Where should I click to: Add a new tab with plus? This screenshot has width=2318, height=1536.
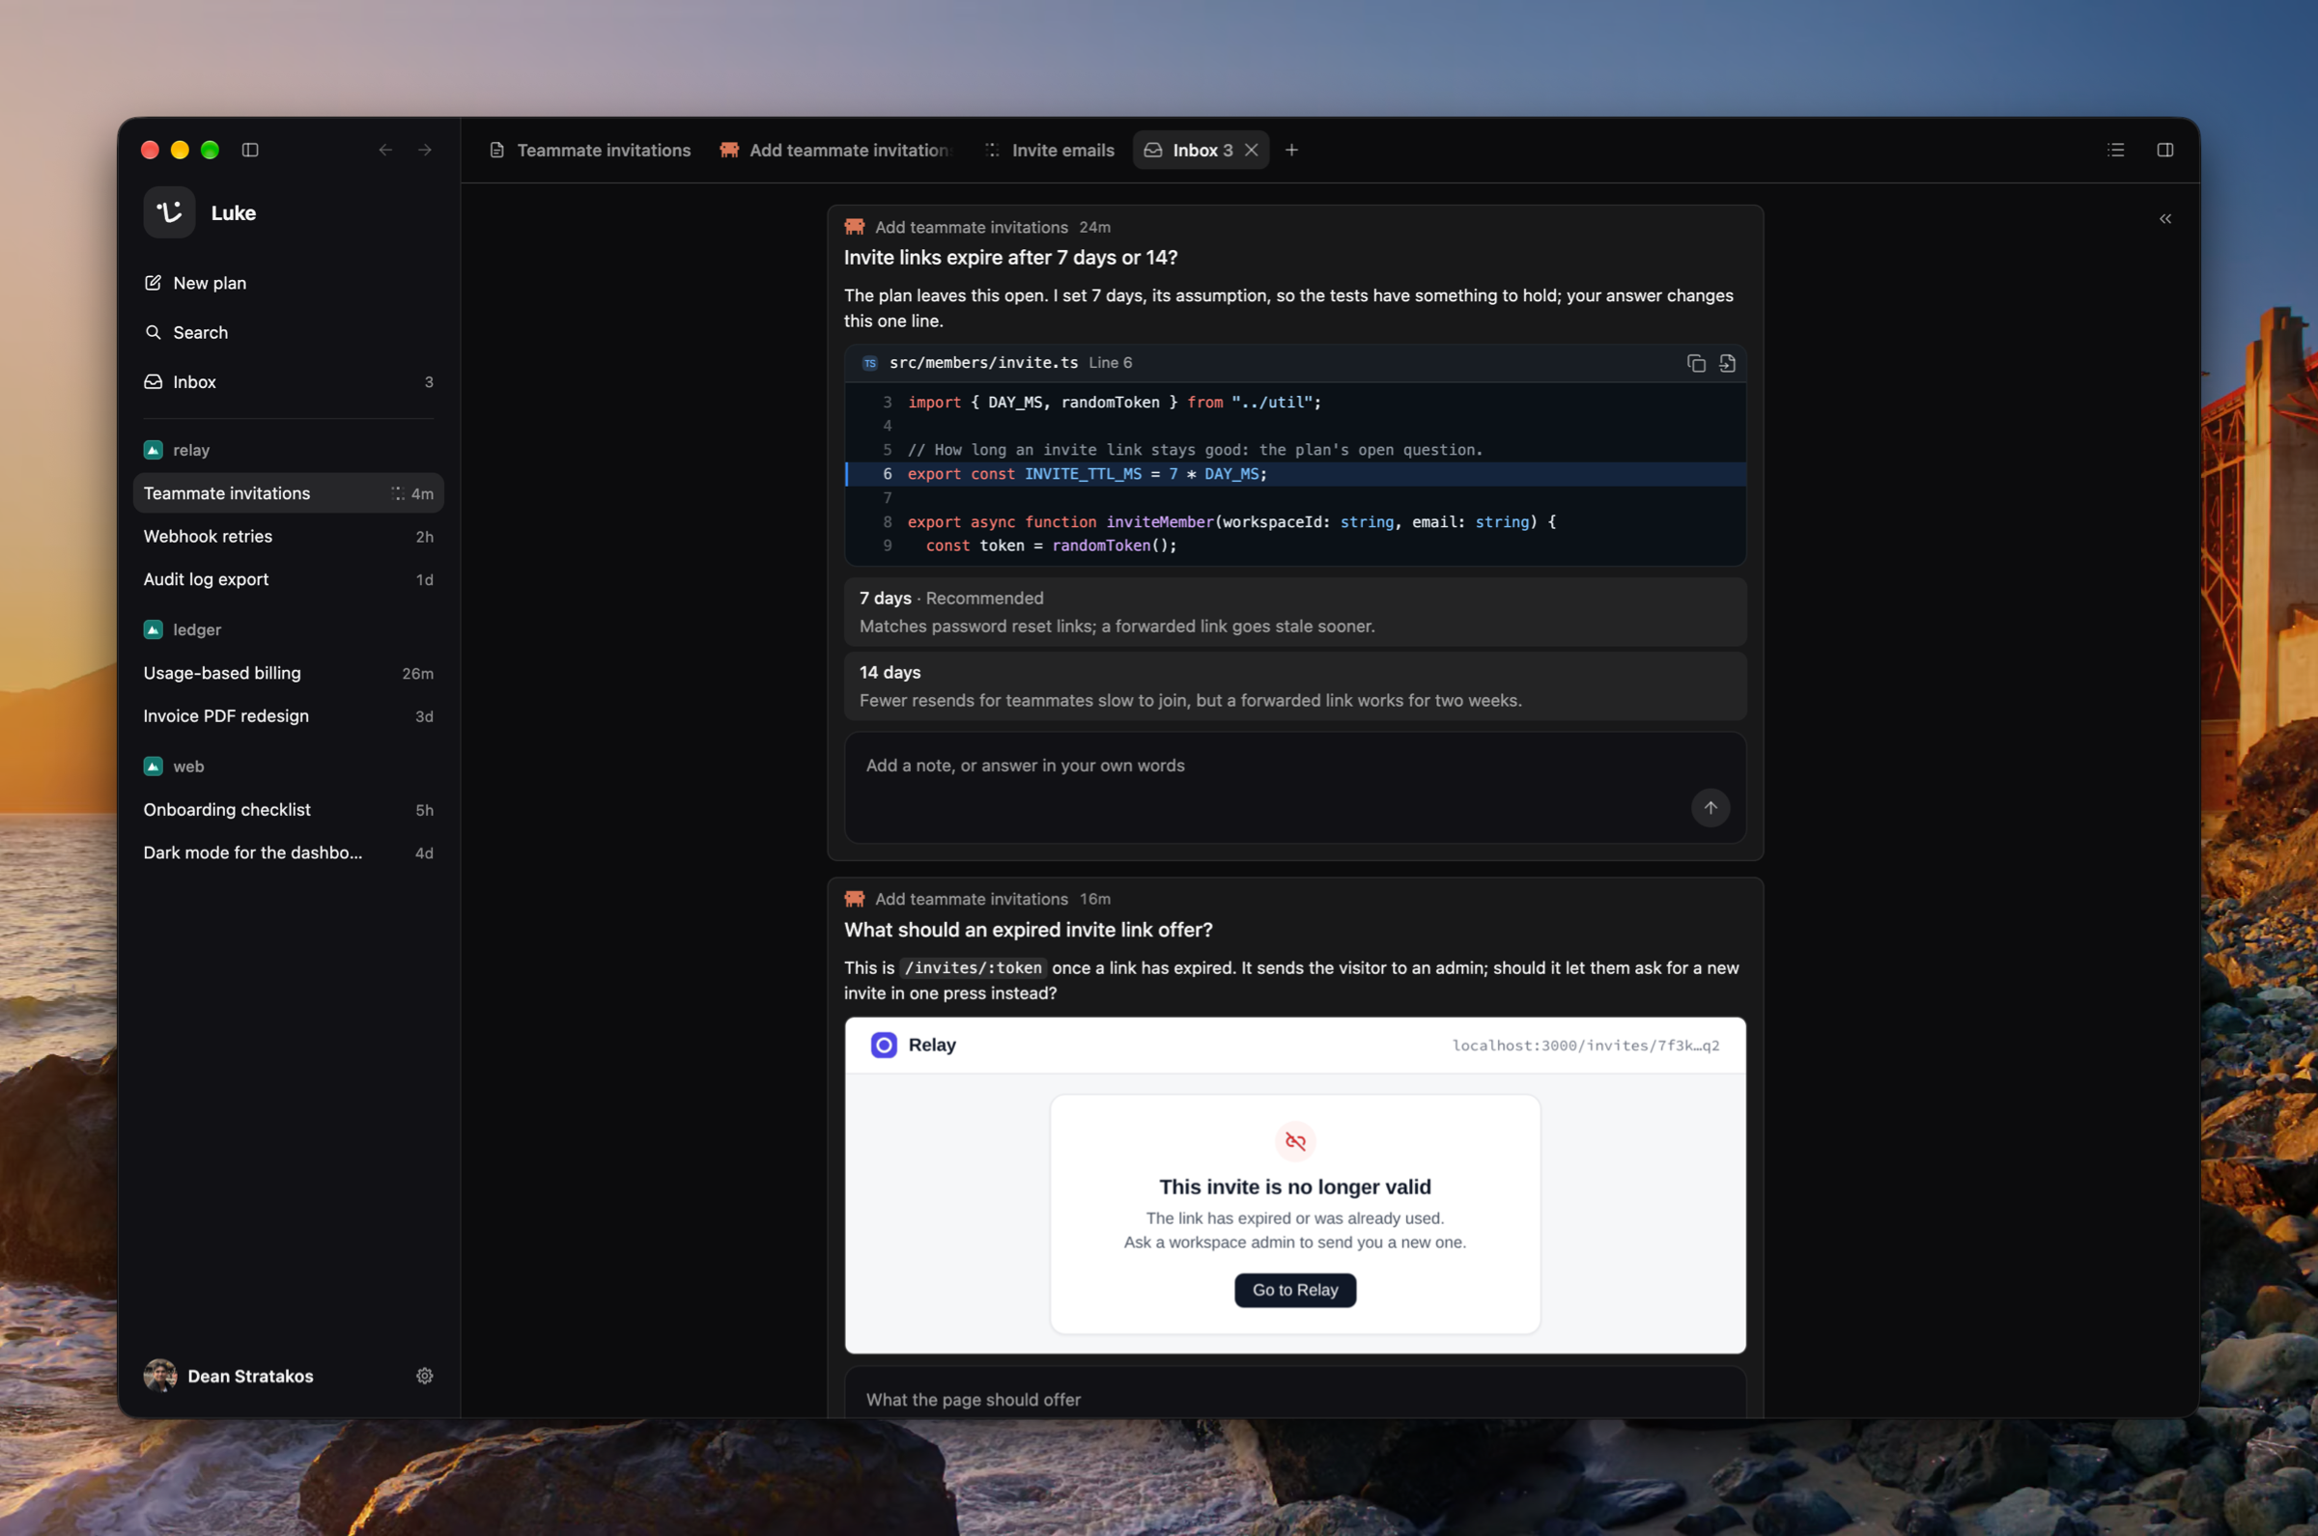click(1291, 150)
